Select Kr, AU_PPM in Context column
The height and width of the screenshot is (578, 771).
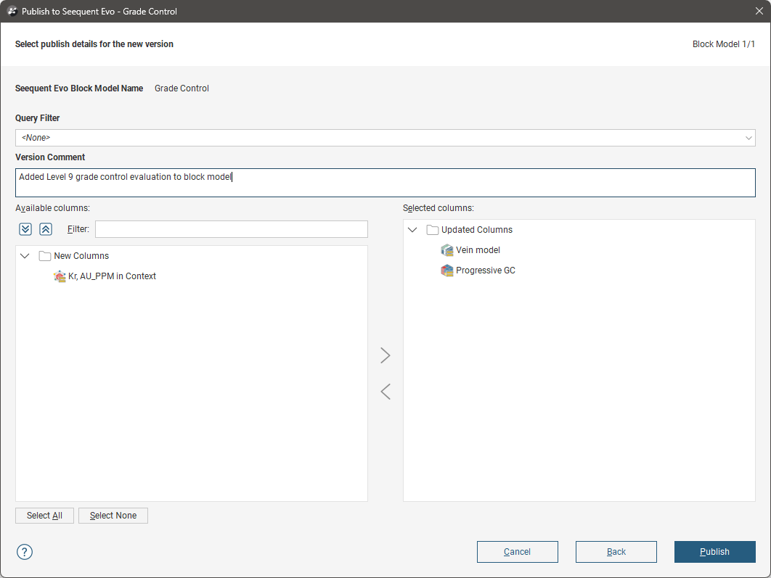(x=112, y=276)
